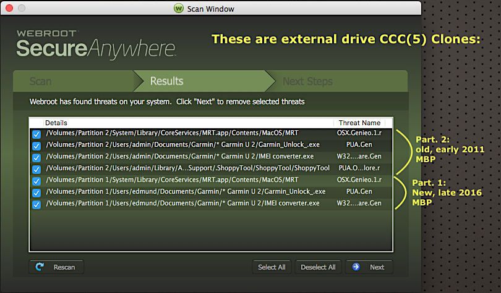Image resolution: width=501 pixels, height=293 pixels.
Task: Select the Results tab
Action: tap(166, 81)
